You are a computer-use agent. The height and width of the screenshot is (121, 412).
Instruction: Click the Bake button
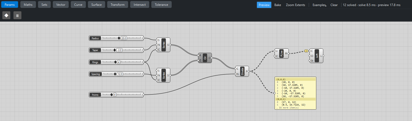278,5
